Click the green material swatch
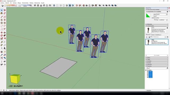170x95 pixels. [148, 16]
